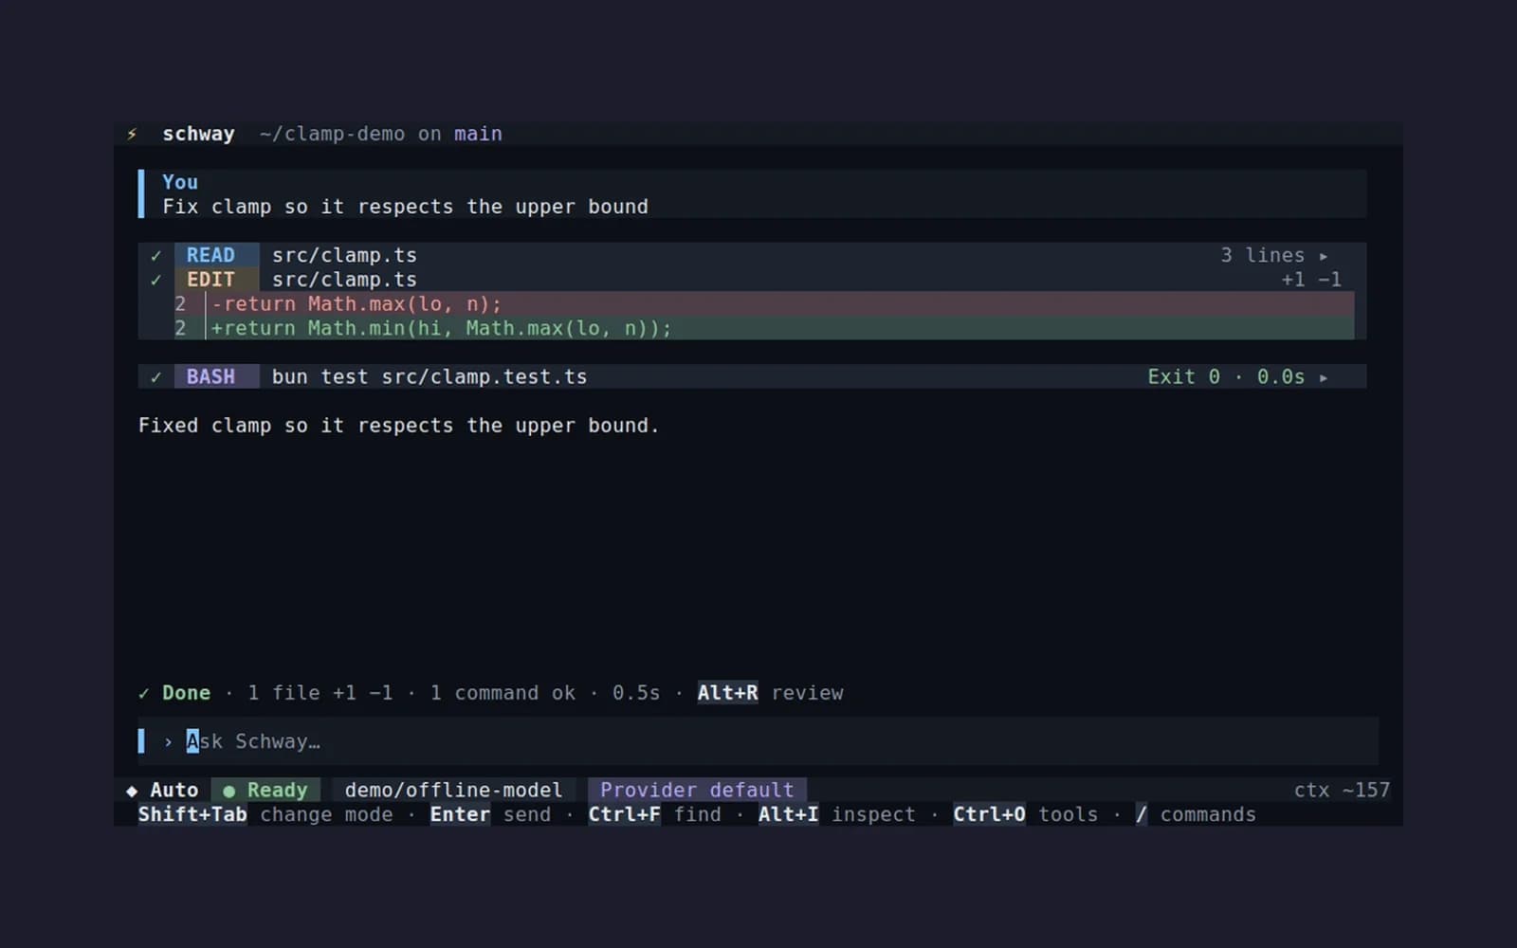Click the Exit 0 status text
The height and width of the screenshot is (948, 1517).
point(1183,376)
